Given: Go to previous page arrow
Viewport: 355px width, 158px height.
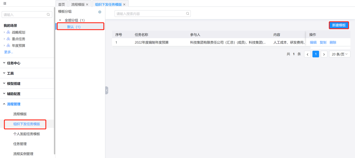Looking at the screenshot, I should pos(307,54).
